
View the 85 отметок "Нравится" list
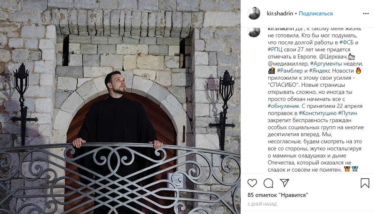[278, 195]
